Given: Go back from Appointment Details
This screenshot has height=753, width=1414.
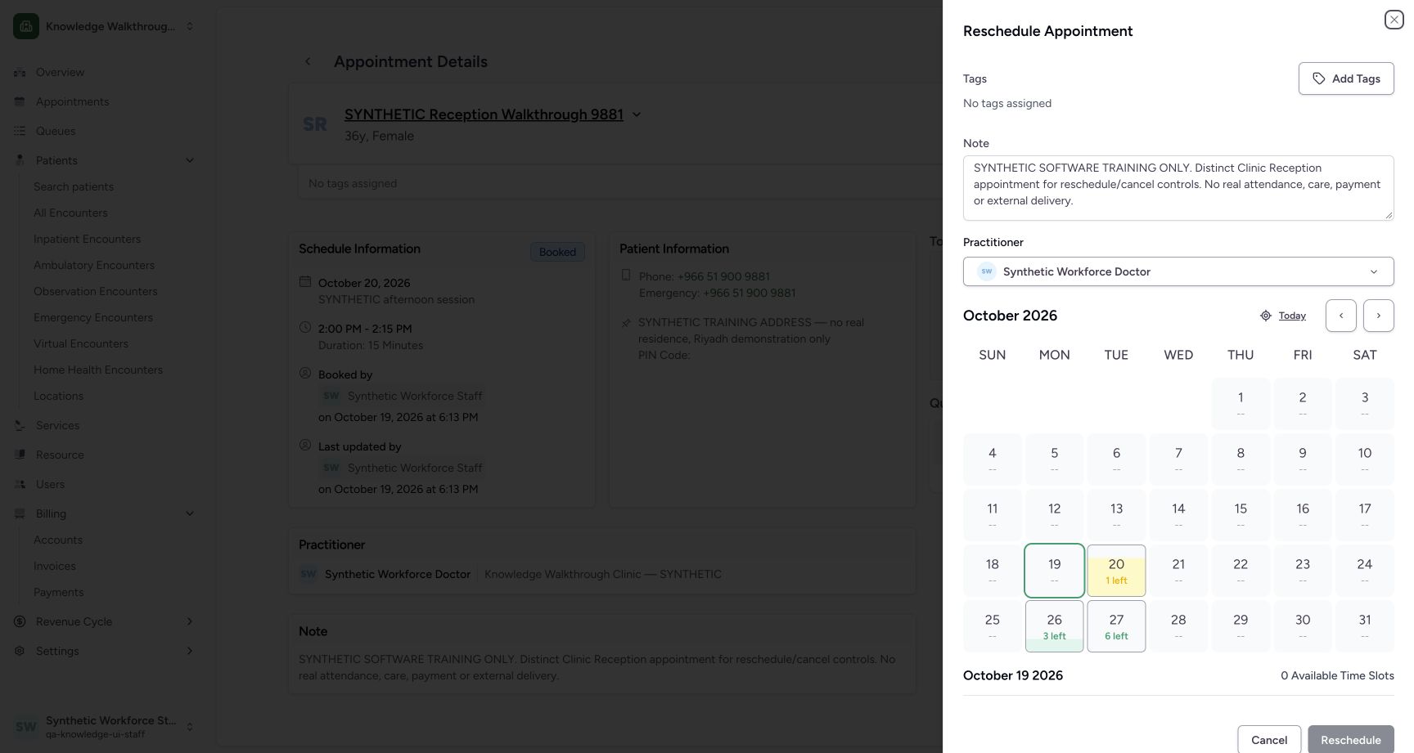Looking at the screenshot, I should [308, 61].
